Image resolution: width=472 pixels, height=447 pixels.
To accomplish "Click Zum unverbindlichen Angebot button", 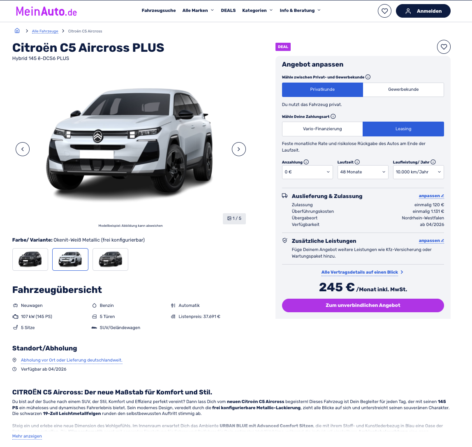I will point(363,305).
